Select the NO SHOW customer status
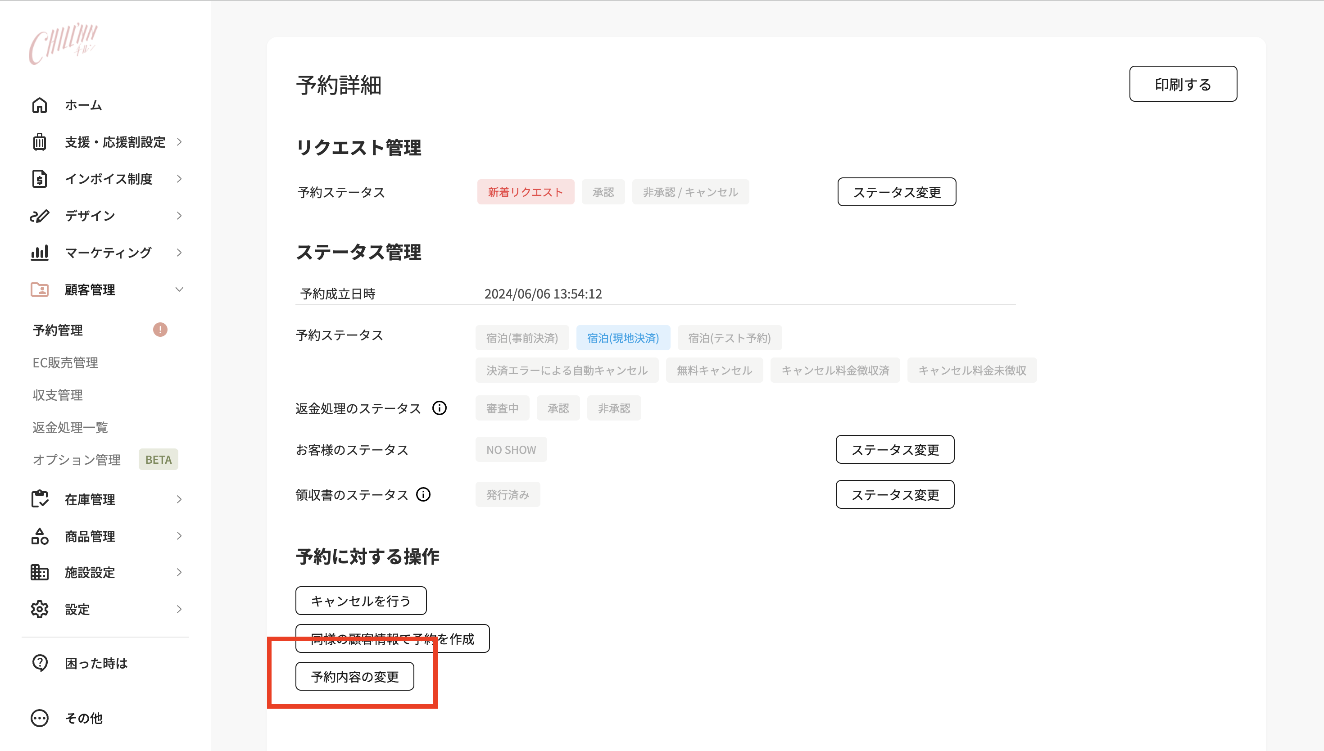This screenshot has height=751, width=1324. pos(511,449)
